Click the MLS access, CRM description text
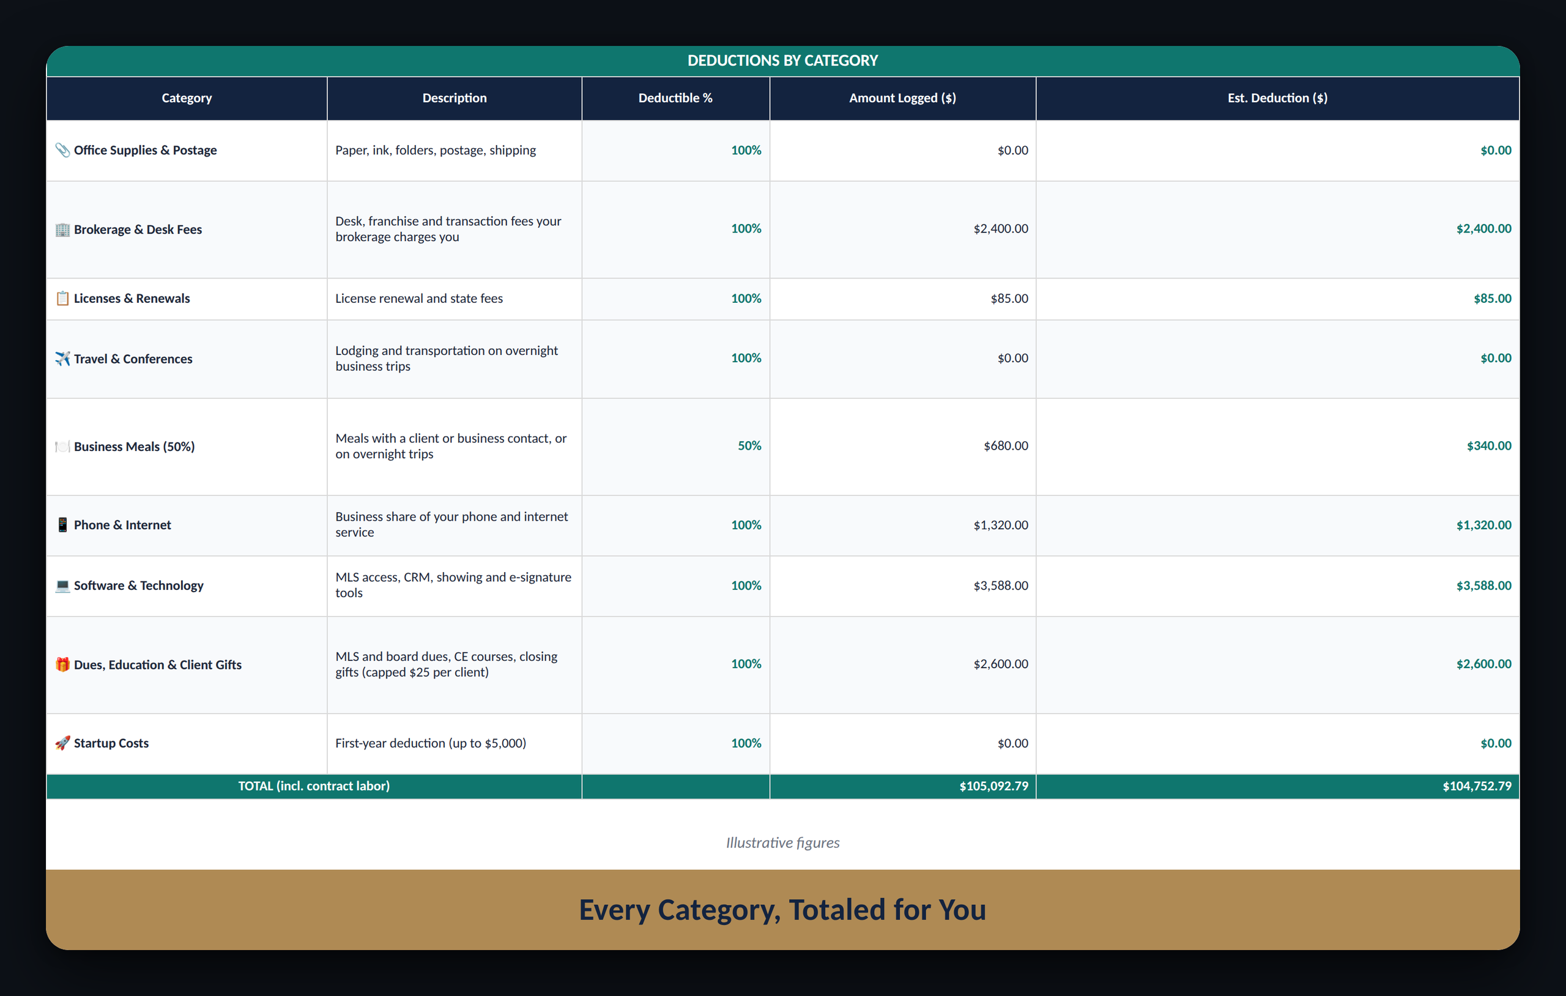 453,585
